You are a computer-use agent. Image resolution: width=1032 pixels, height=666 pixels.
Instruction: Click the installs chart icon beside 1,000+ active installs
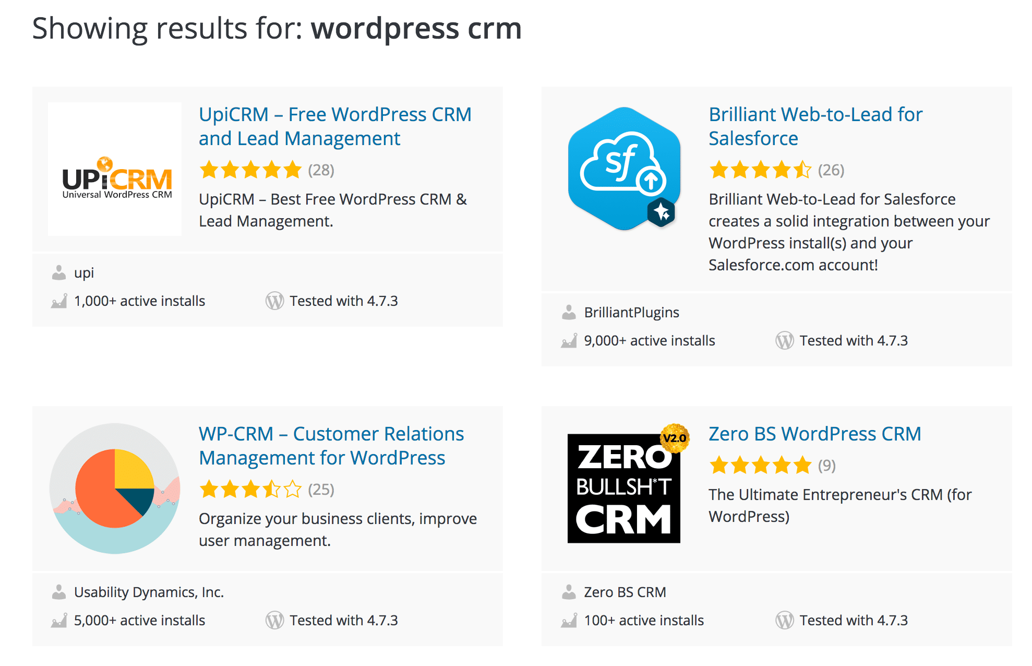pos(59,301)
